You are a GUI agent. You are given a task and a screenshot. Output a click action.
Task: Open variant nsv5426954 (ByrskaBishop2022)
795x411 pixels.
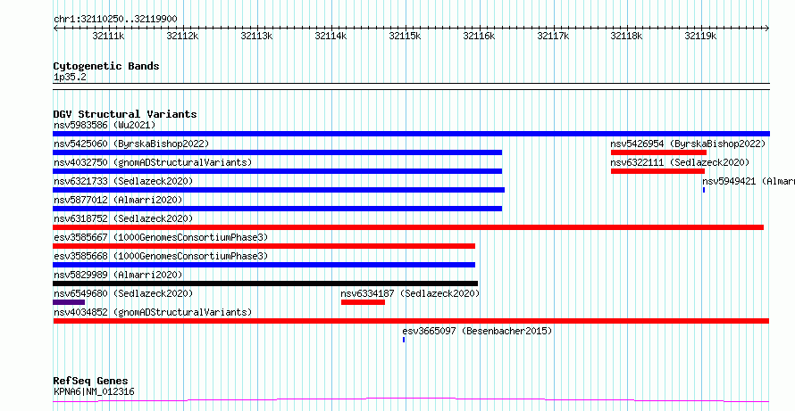pyautogui.click(x=688, y=144)
